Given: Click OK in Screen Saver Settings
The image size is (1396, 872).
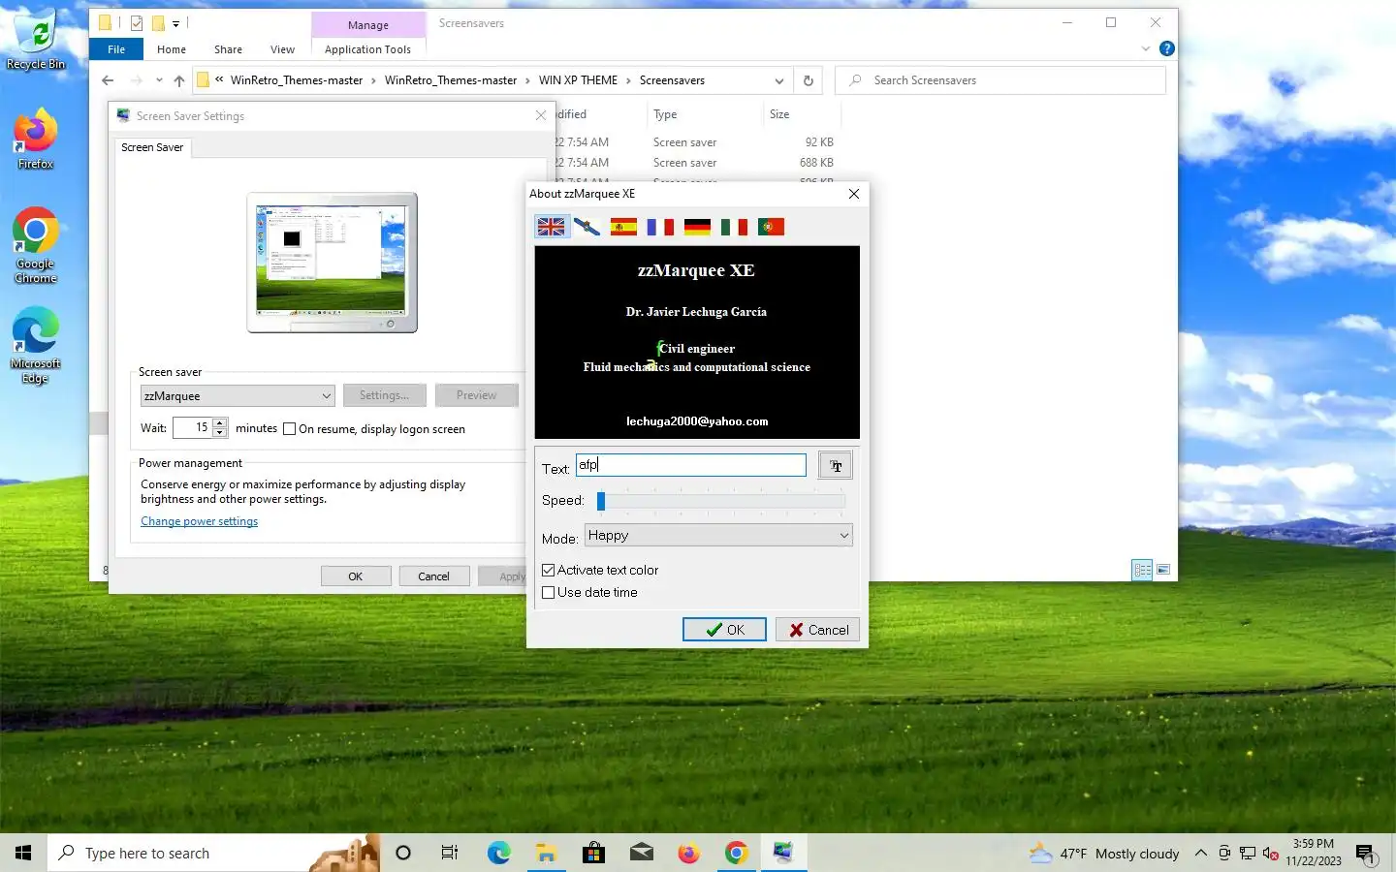Looking at the screenshot, I should pyautogui.click(x=356, y=576).
